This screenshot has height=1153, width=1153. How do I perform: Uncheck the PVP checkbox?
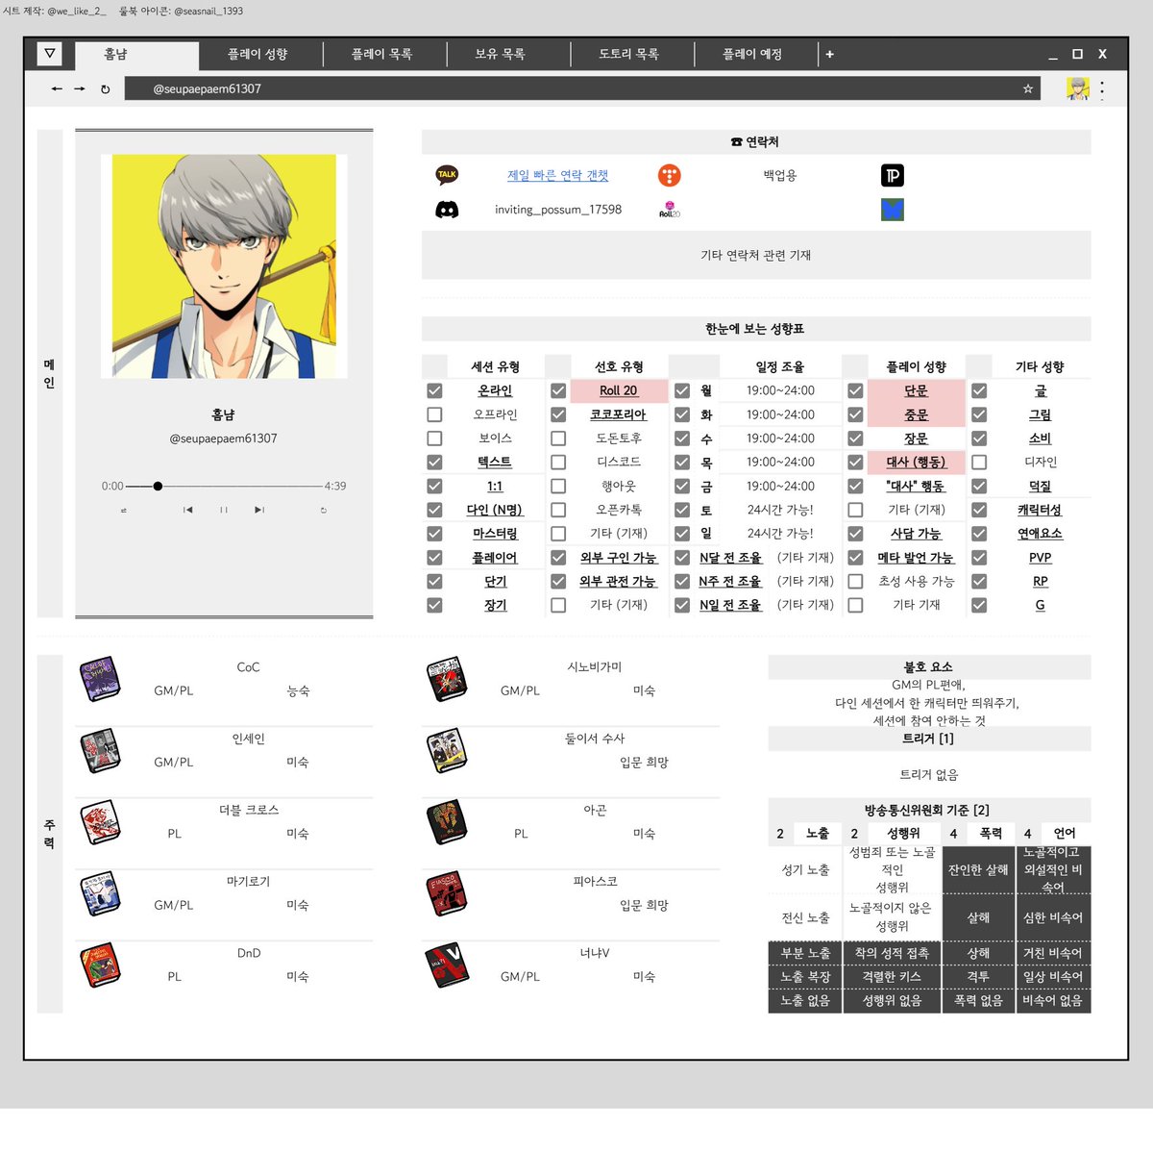tap(979, 557)
